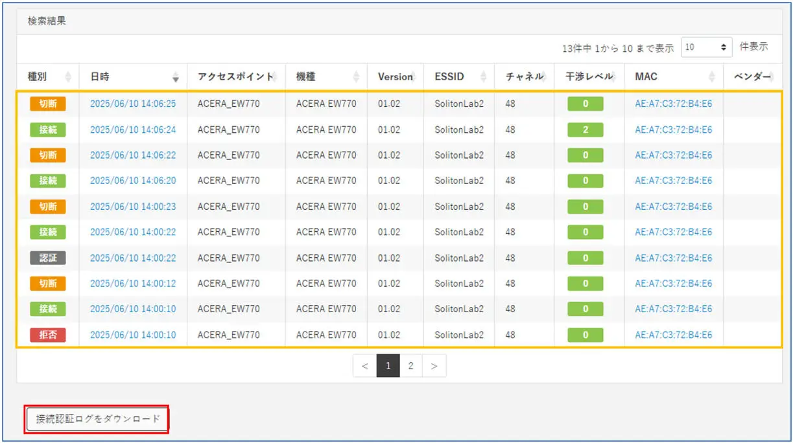Click the 接続 badge in the 14:06:20 row

[48, 181]
